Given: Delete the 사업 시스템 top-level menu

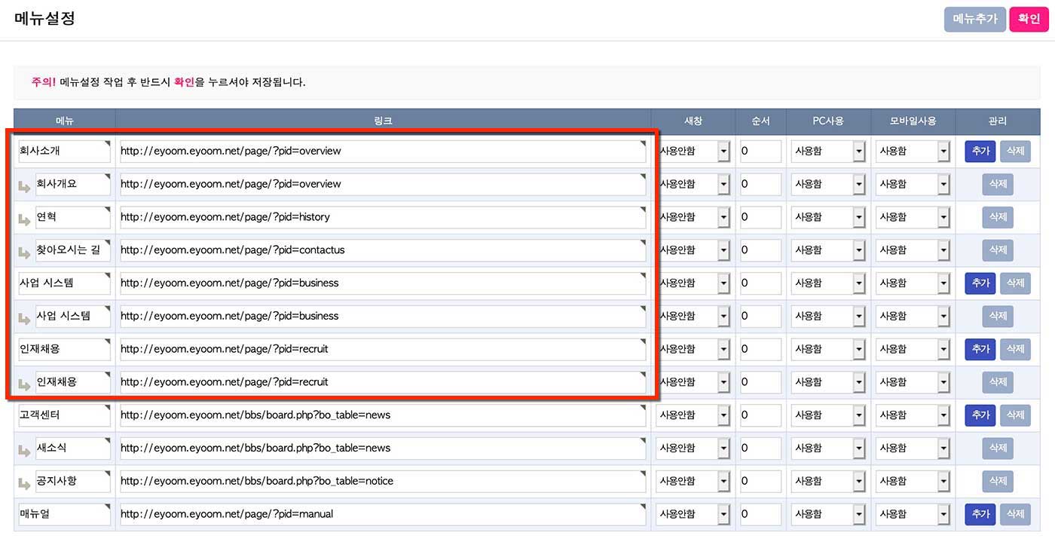Looking at the screenshot, I should 1015,283.
